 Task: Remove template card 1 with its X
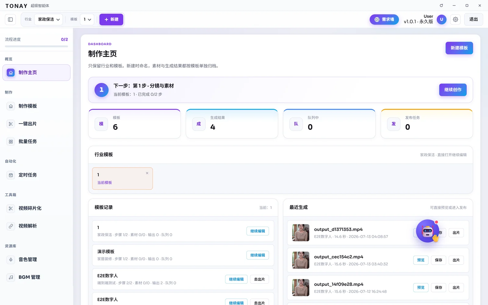pos(147,173)
